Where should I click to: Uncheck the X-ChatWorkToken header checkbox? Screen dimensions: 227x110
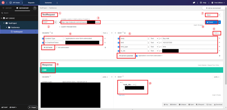(43, 43)
